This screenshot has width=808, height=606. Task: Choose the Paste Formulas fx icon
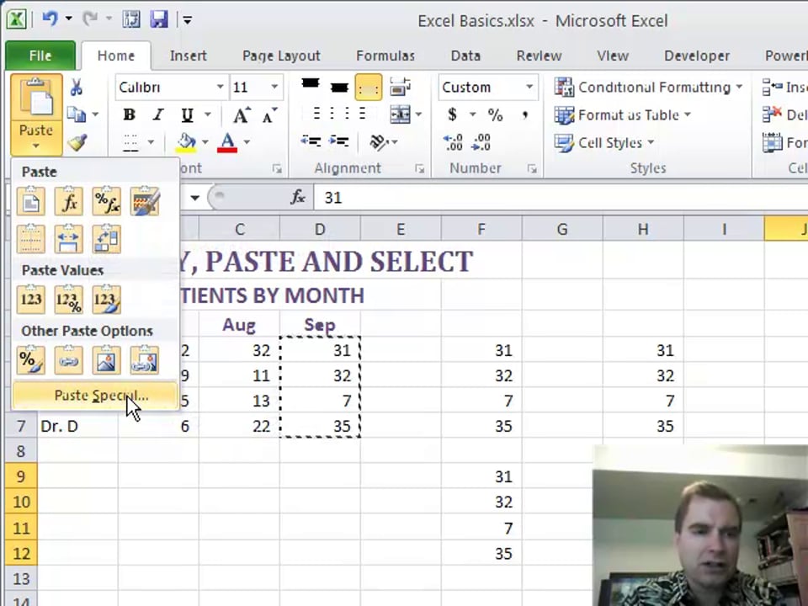[68, 201]
